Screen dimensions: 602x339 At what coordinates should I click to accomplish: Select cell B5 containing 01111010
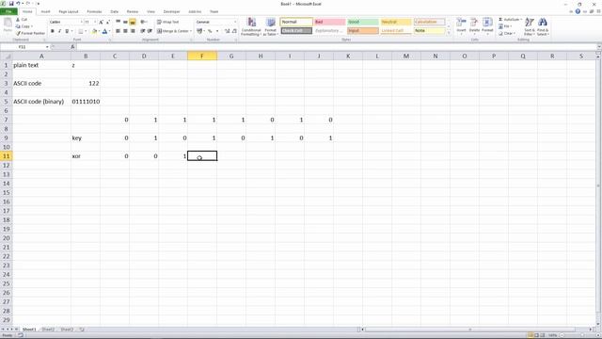click(86, 102)
